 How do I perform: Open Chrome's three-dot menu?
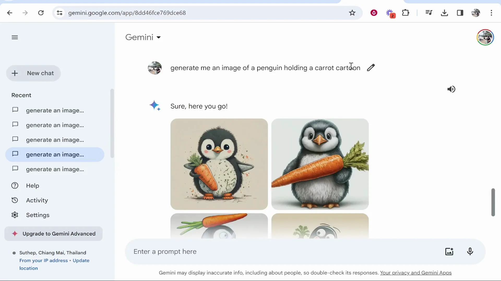point(492,13)
